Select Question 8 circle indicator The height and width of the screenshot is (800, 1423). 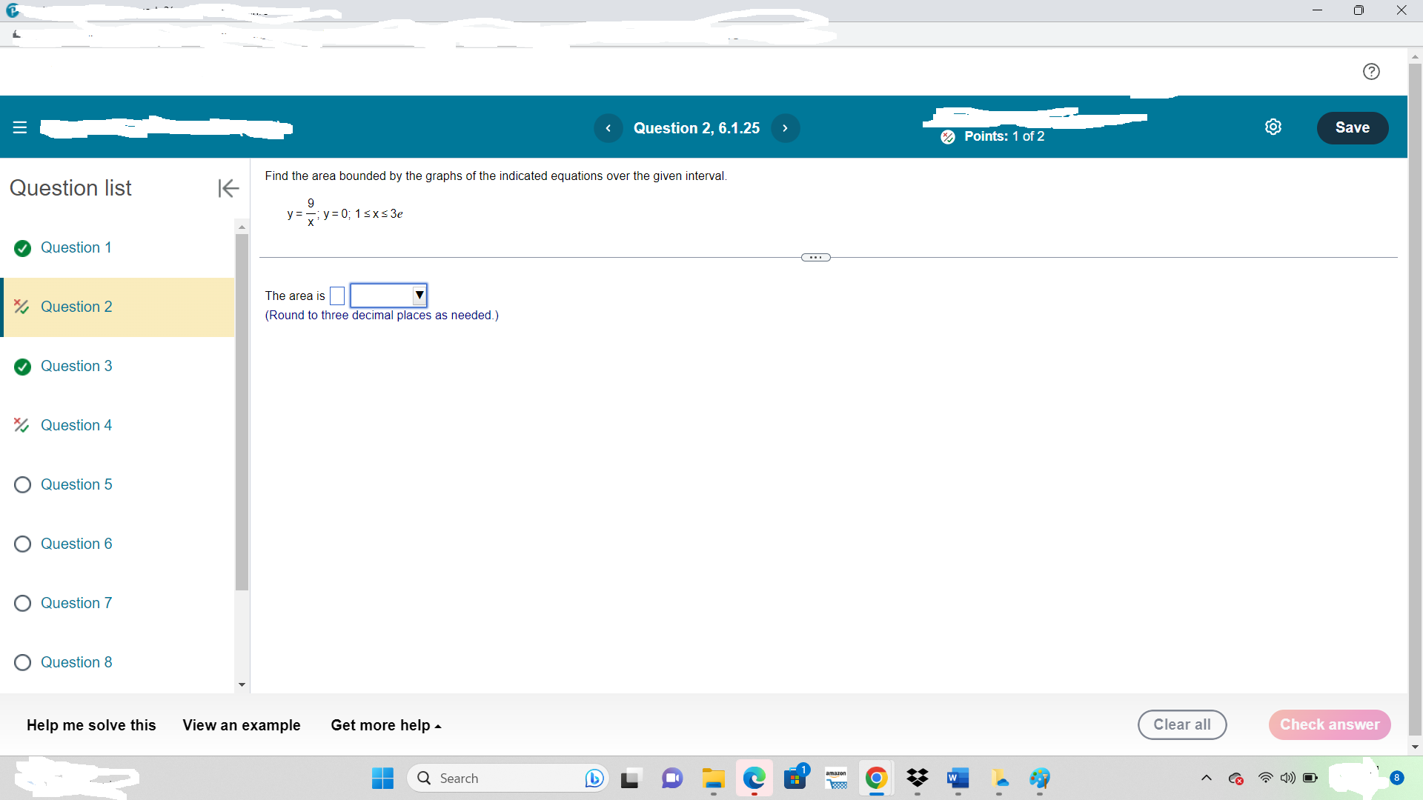coord(22,662)
